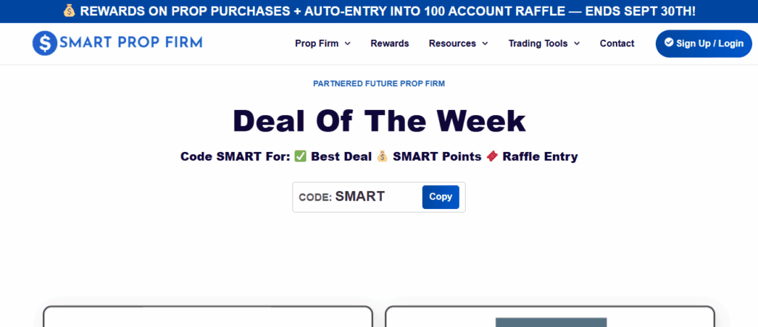Click the red ticket emoji before Raffle Entry
The width and height of the screenshot is (758, 327).
[492, 156]
